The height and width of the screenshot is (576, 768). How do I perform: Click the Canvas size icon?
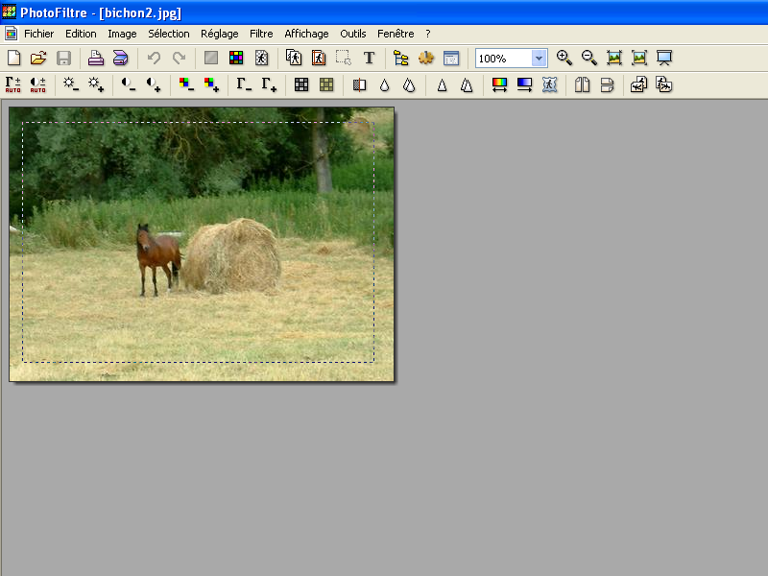[x=319, y=58]
